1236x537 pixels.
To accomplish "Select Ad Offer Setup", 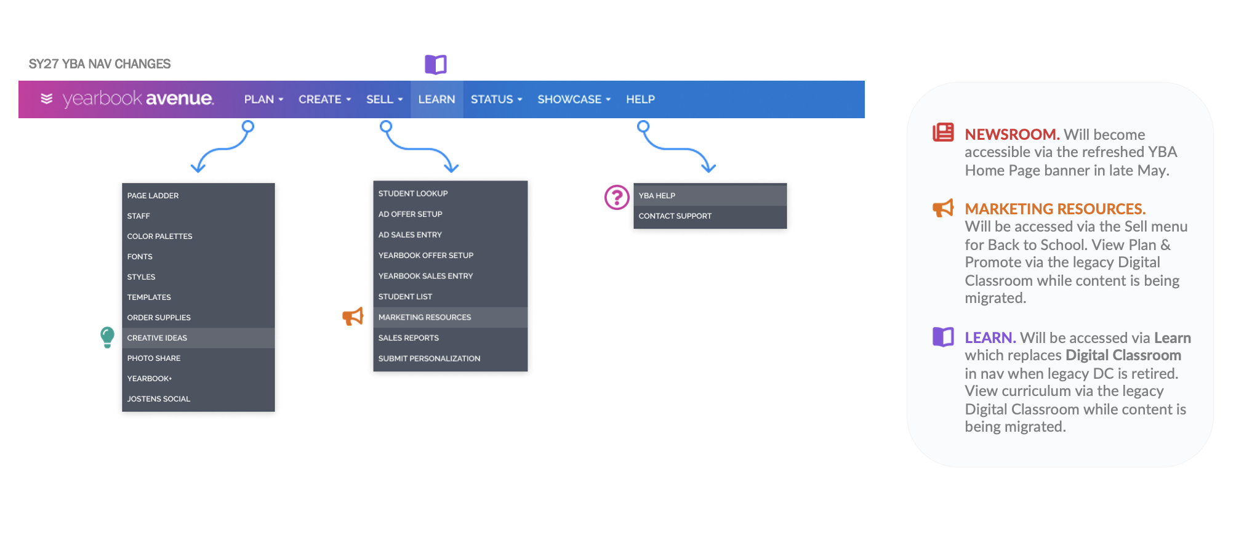I will coord(451,214).
